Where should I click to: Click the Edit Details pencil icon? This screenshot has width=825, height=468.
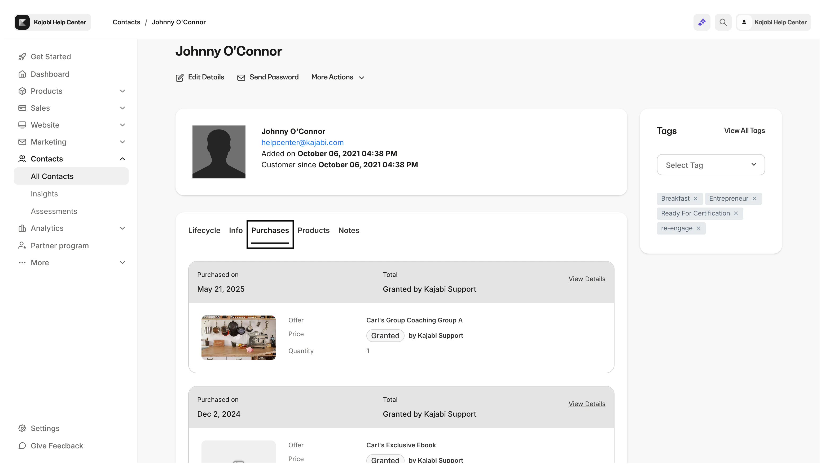click(x=180, y=78)
